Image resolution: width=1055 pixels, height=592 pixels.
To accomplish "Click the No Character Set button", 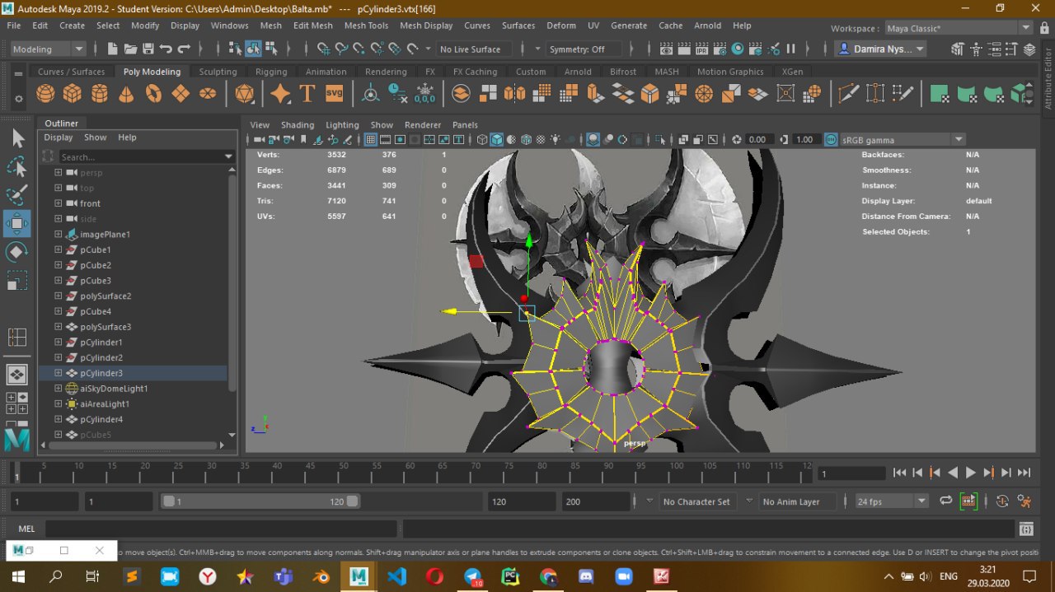I will (x=696, y=501).
